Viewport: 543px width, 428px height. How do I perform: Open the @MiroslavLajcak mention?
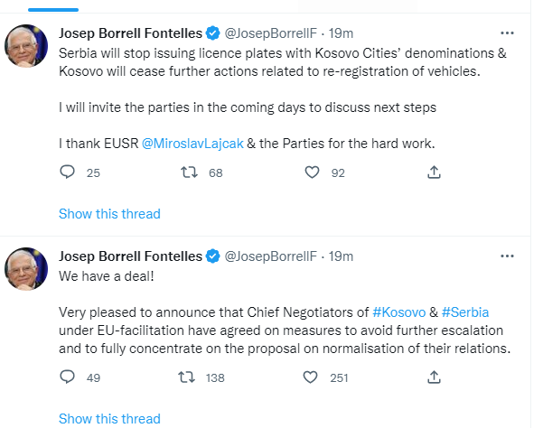pos(192,144)
